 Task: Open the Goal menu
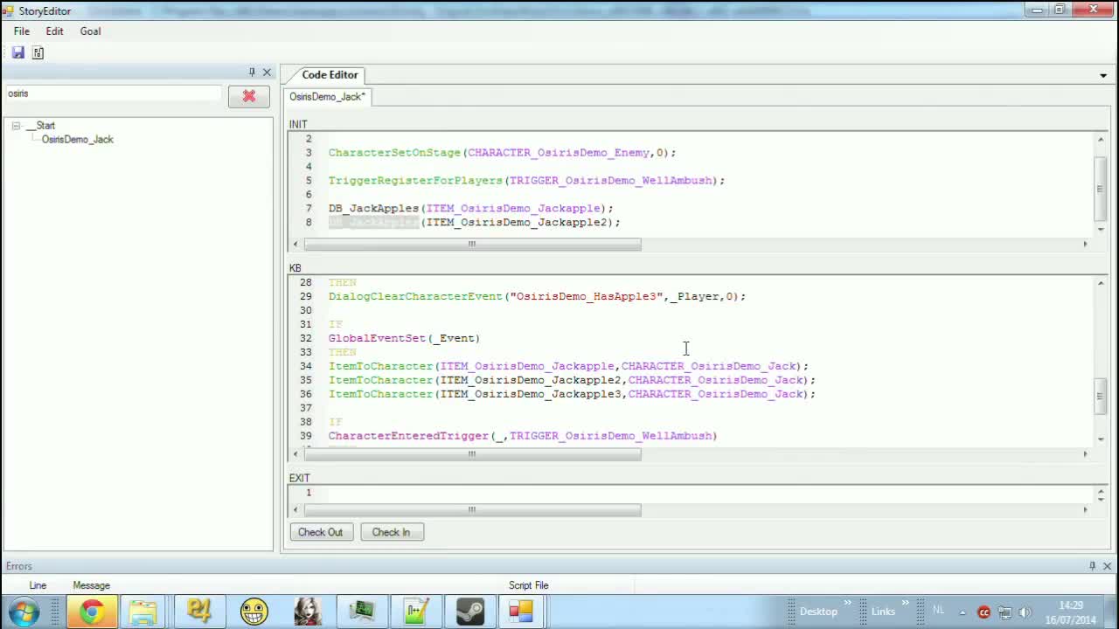[89, 31]
